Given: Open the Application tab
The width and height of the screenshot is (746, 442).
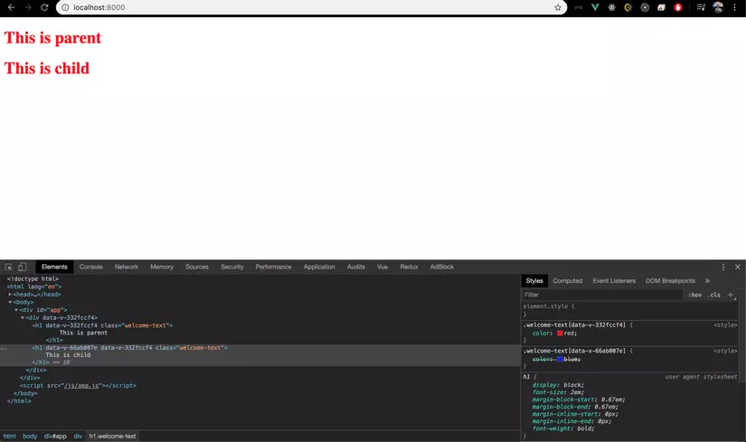Looking at the screenshot, I should [x=319, y=267].
